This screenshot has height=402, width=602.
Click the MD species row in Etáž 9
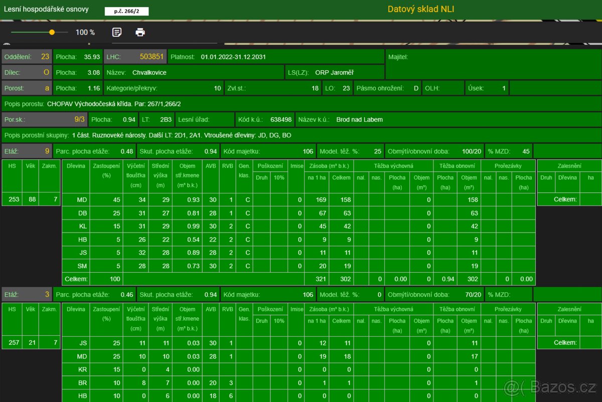(81, 200)
